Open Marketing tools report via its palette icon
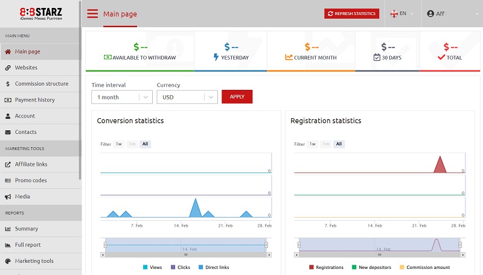Viewport: 483px width, 275px height. tap(8, 261)
